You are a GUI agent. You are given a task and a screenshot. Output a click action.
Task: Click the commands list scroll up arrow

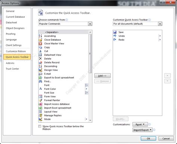(90, 32)
